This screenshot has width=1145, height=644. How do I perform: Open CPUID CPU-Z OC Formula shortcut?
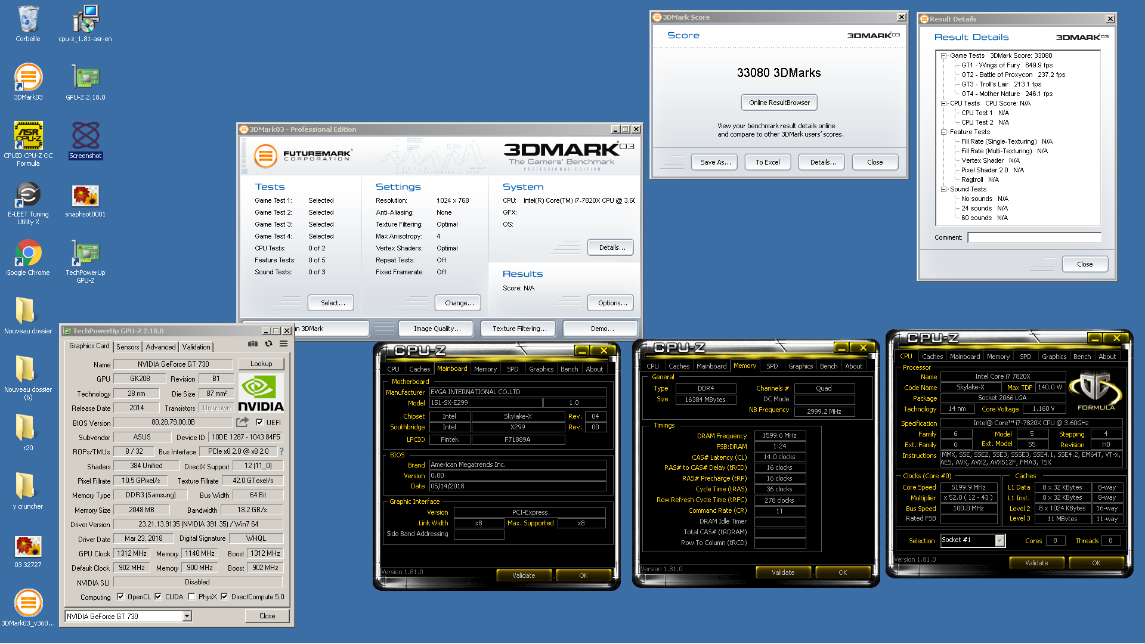pyautogui.click(x=28, y=144)
